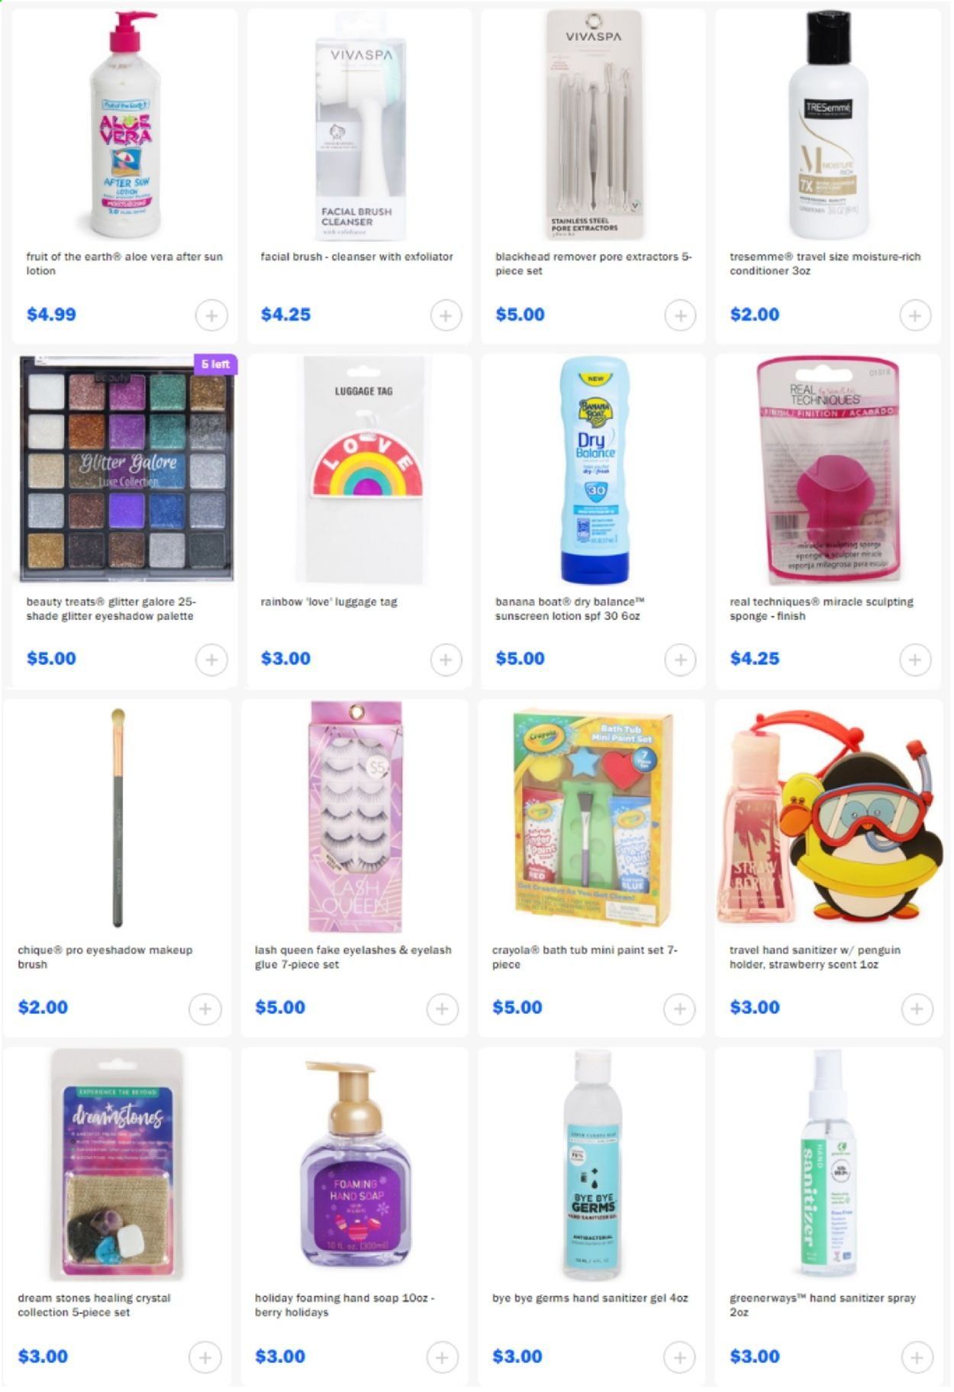Screen dimensions: 954x1392
Task: Add Tresemme Conditioner with plus button
Action: coord(914,315)
